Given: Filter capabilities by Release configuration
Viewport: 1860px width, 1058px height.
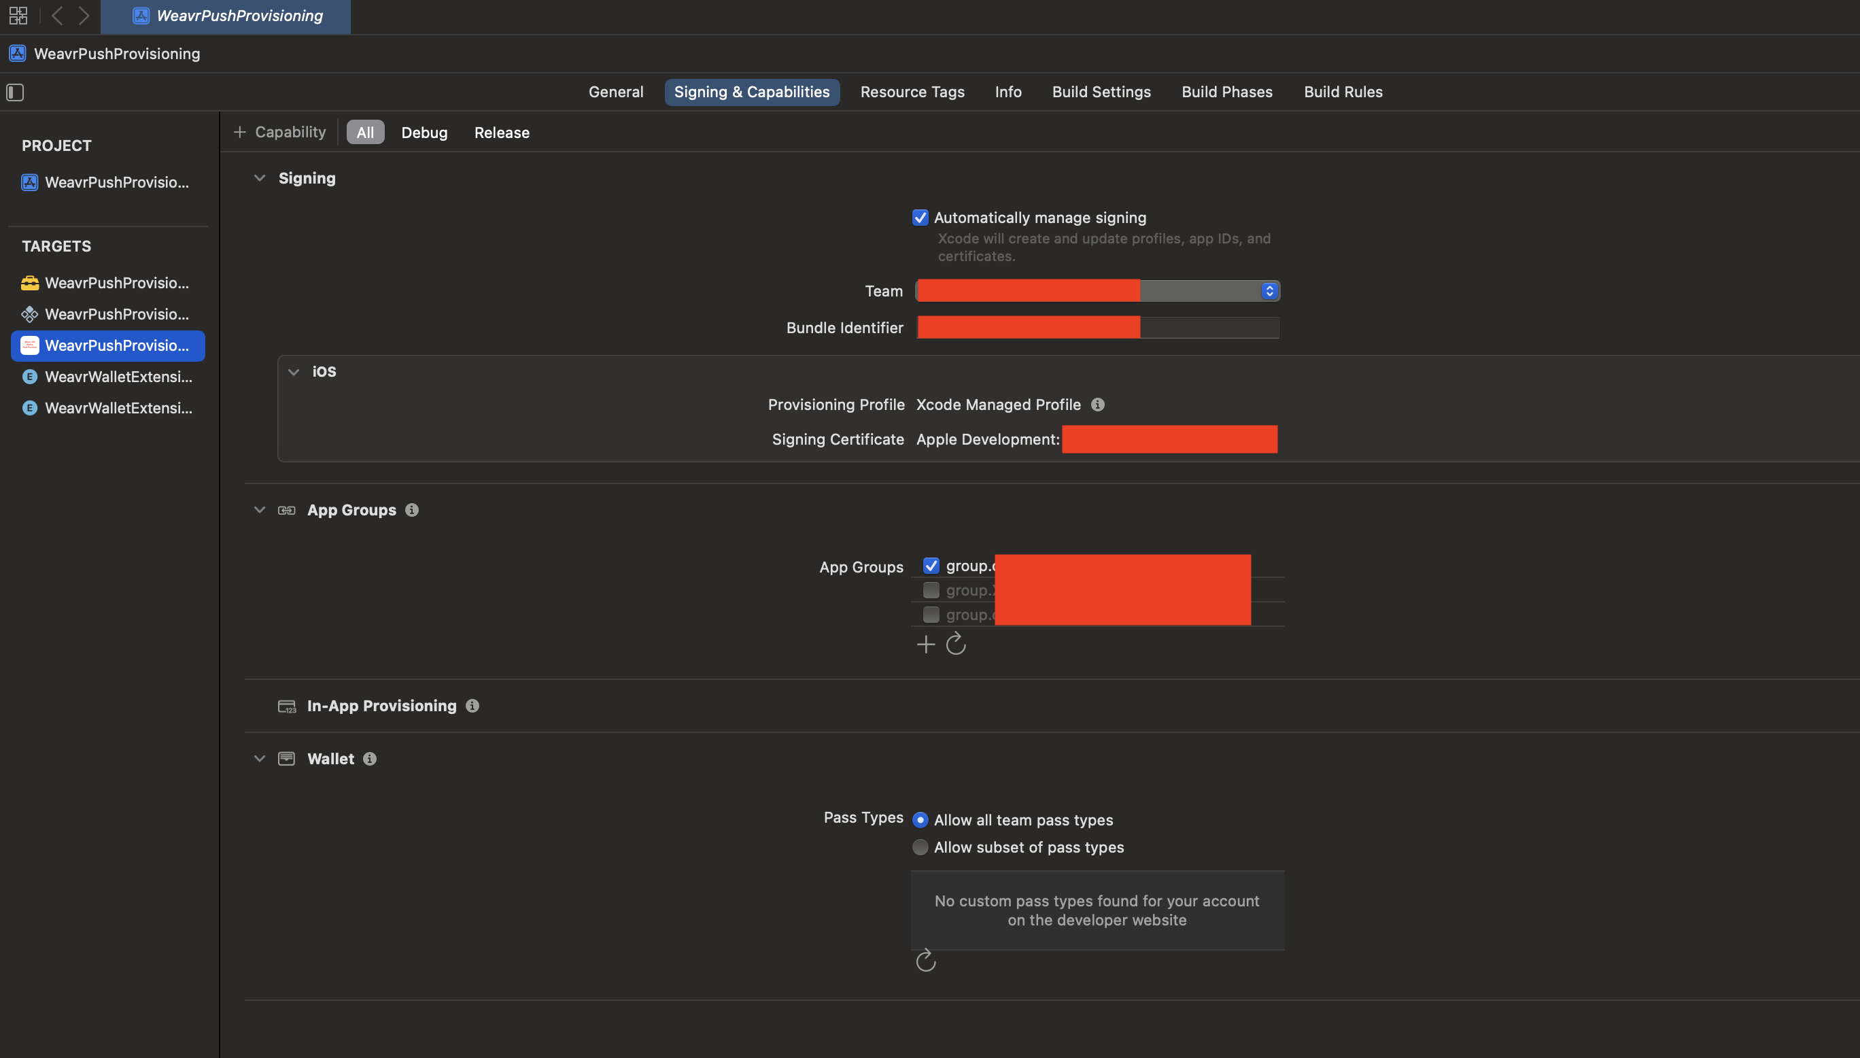Looking at the screenshot, I should pyautogui.click(x=501, y=132).
